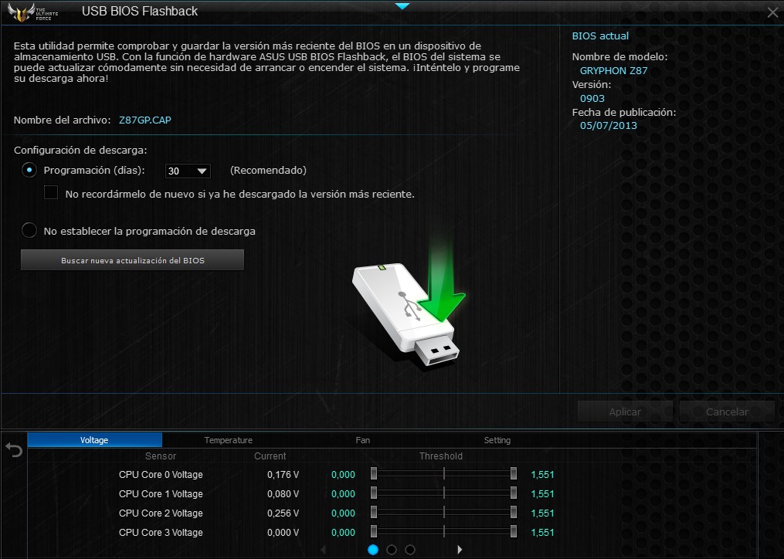Click the Sensor column header

coord(161,456)
